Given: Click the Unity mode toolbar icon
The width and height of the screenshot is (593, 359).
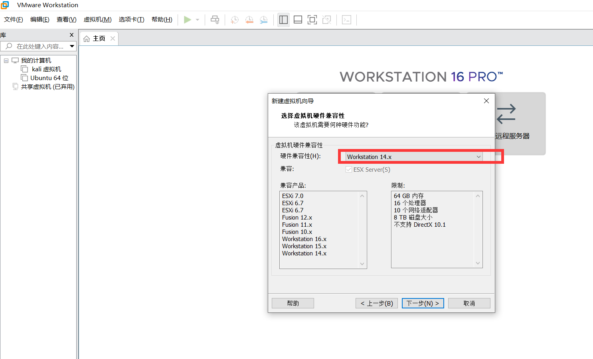Looking at the screenshot, I should tap(326, 20).
